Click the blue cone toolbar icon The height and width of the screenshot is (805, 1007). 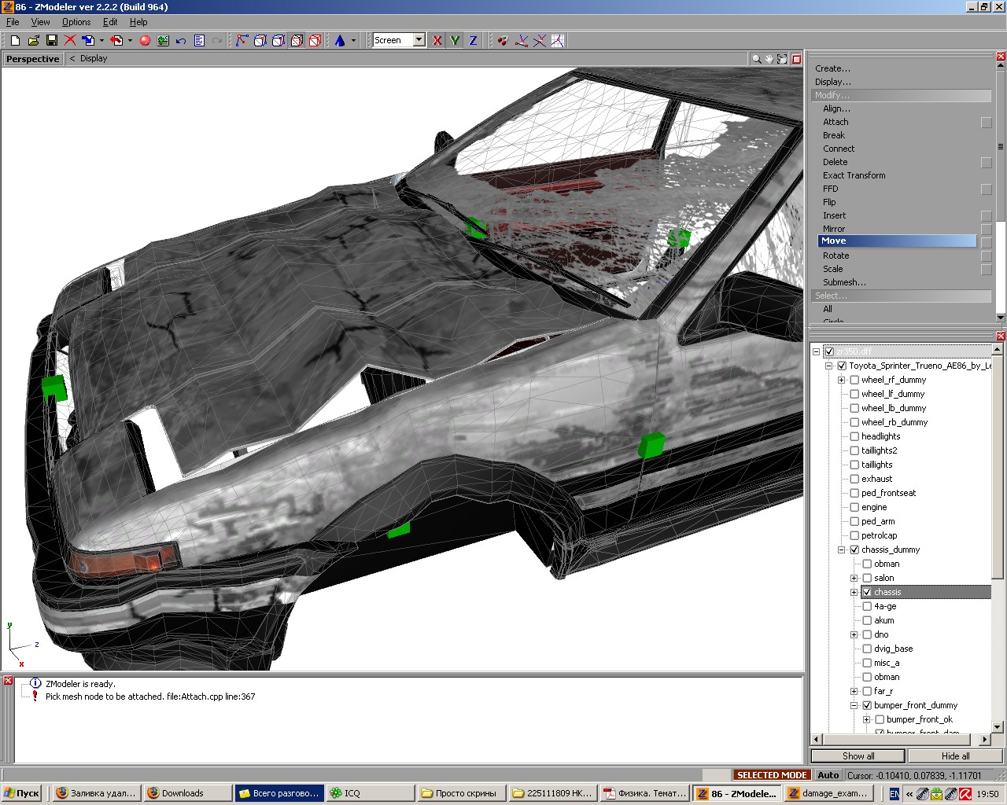coord(340,40)
